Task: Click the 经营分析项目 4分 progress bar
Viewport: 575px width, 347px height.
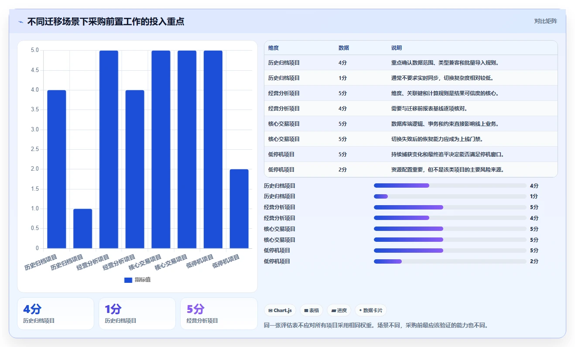Action: pos(450,218)
